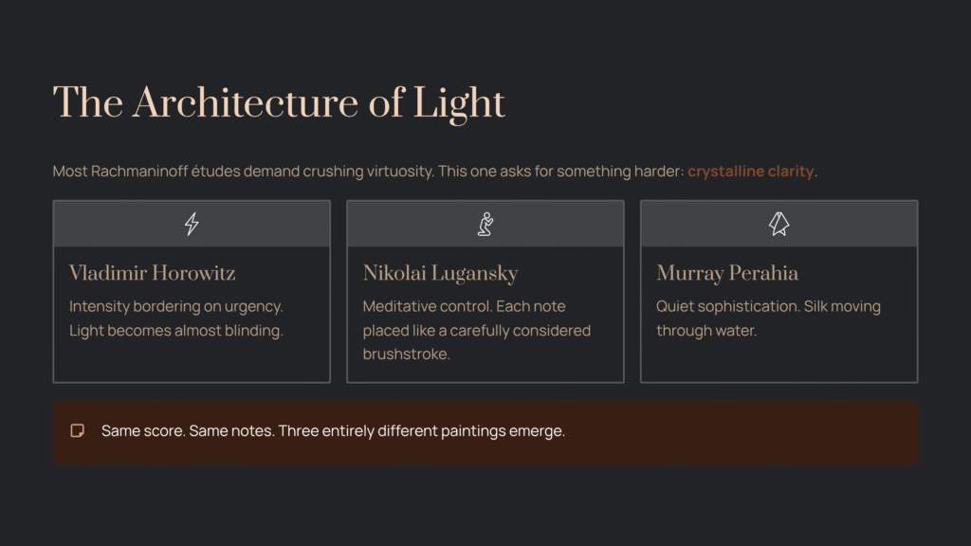
Task: Click the sticky note icon in the brown banner
Action: pyautogui.click(x=78, y=431)
